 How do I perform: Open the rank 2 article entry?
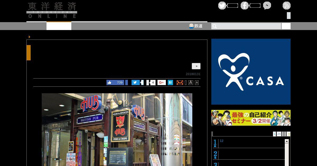[x=249, y=155]
